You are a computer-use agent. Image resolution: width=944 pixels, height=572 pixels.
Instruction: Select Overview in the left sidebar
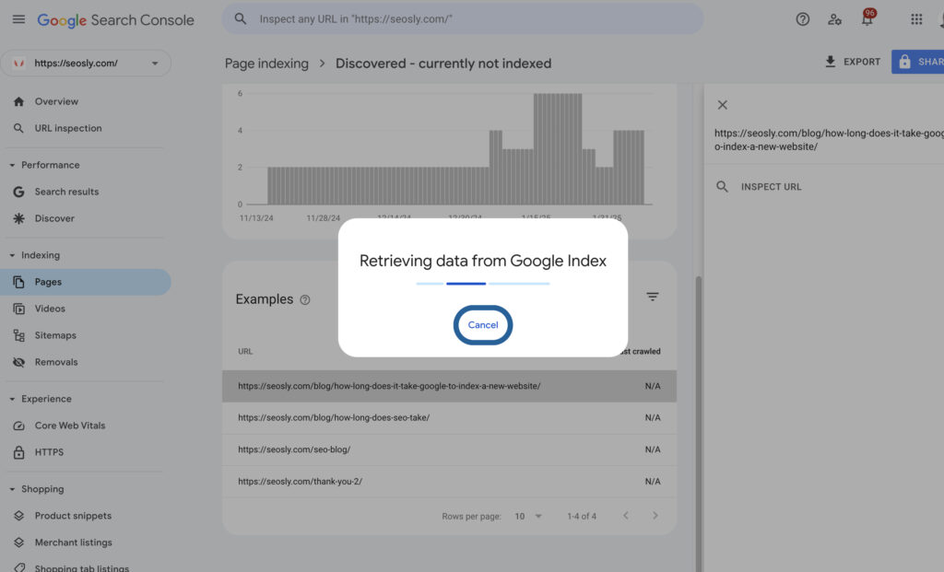[x=55, y=101]
